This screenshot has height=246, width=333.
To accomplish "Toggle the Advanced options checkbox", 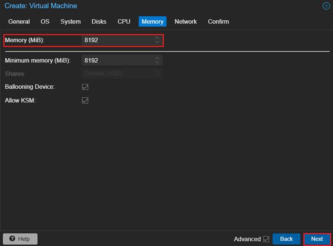I will [x=266, y=239].
